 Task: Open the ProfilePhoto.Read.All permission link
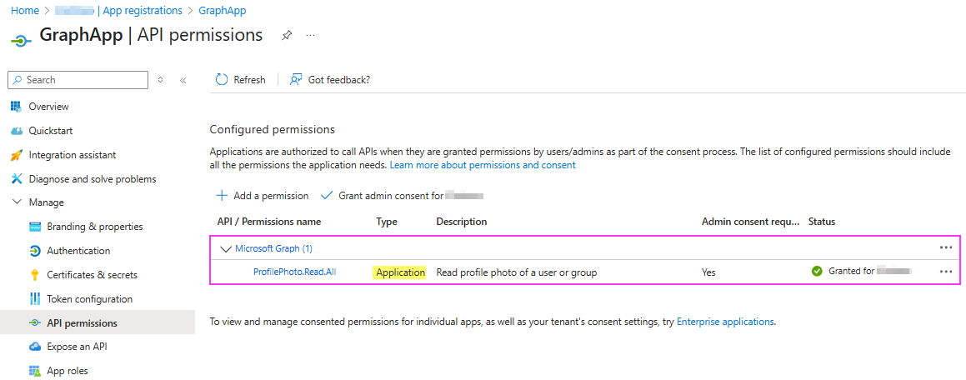[x=294, y=272]
